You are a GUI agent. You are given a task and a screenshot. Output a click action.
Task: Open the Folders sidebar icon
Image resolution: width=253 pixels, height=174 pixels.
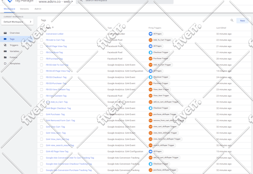(x=5, y=57)
